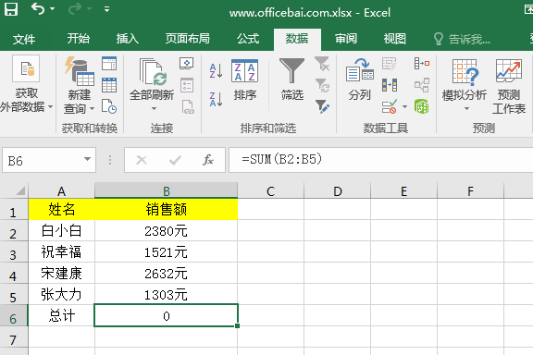The image size is (533, 355).
Task: Click the advanced filter icon
Action: tap(322, 106)
